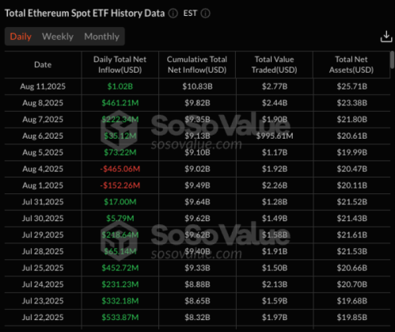Viewport: 395px width, 332px height.
Task: Select the Aug 4,2025 date cell
Action: click(43, 169)
